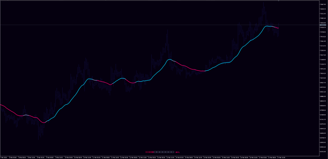Select the colored moving average line
The image size is (328, 159).
coord(139,81)
